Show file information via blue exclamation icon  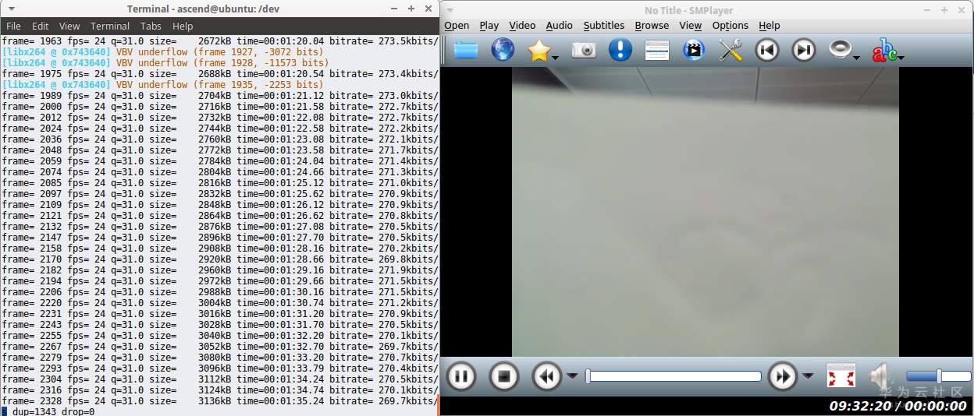[620, 50]
